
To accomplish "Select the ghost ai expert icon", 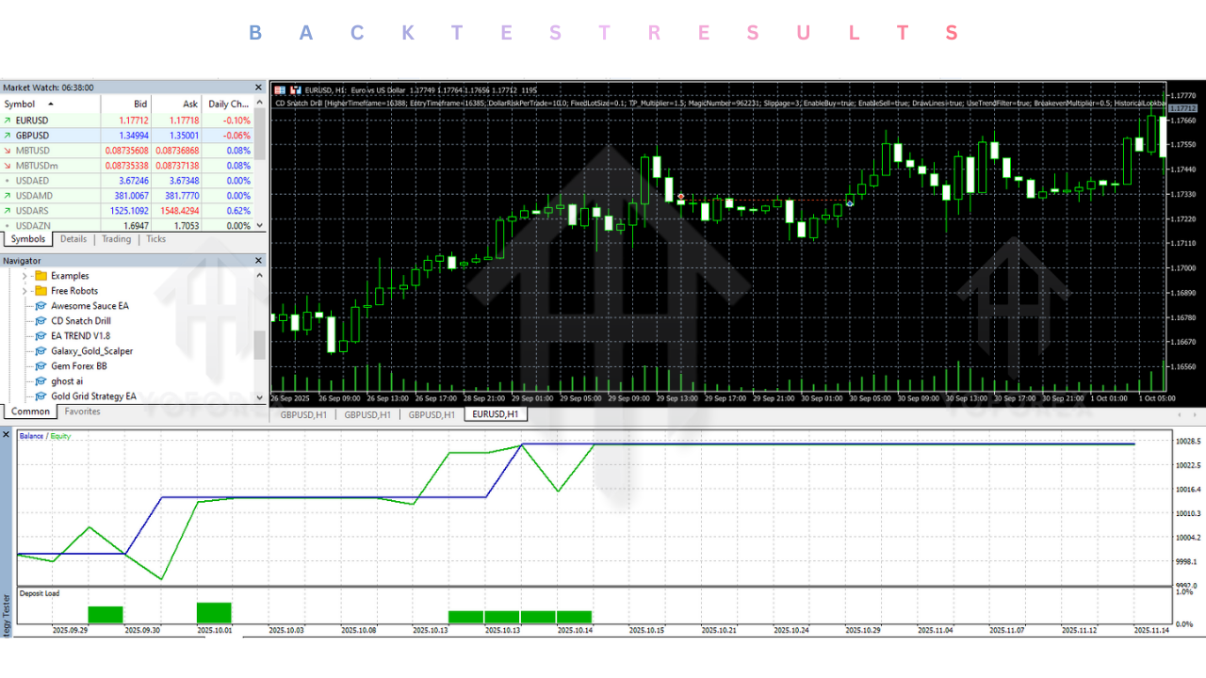I will (x=41, y=381).
